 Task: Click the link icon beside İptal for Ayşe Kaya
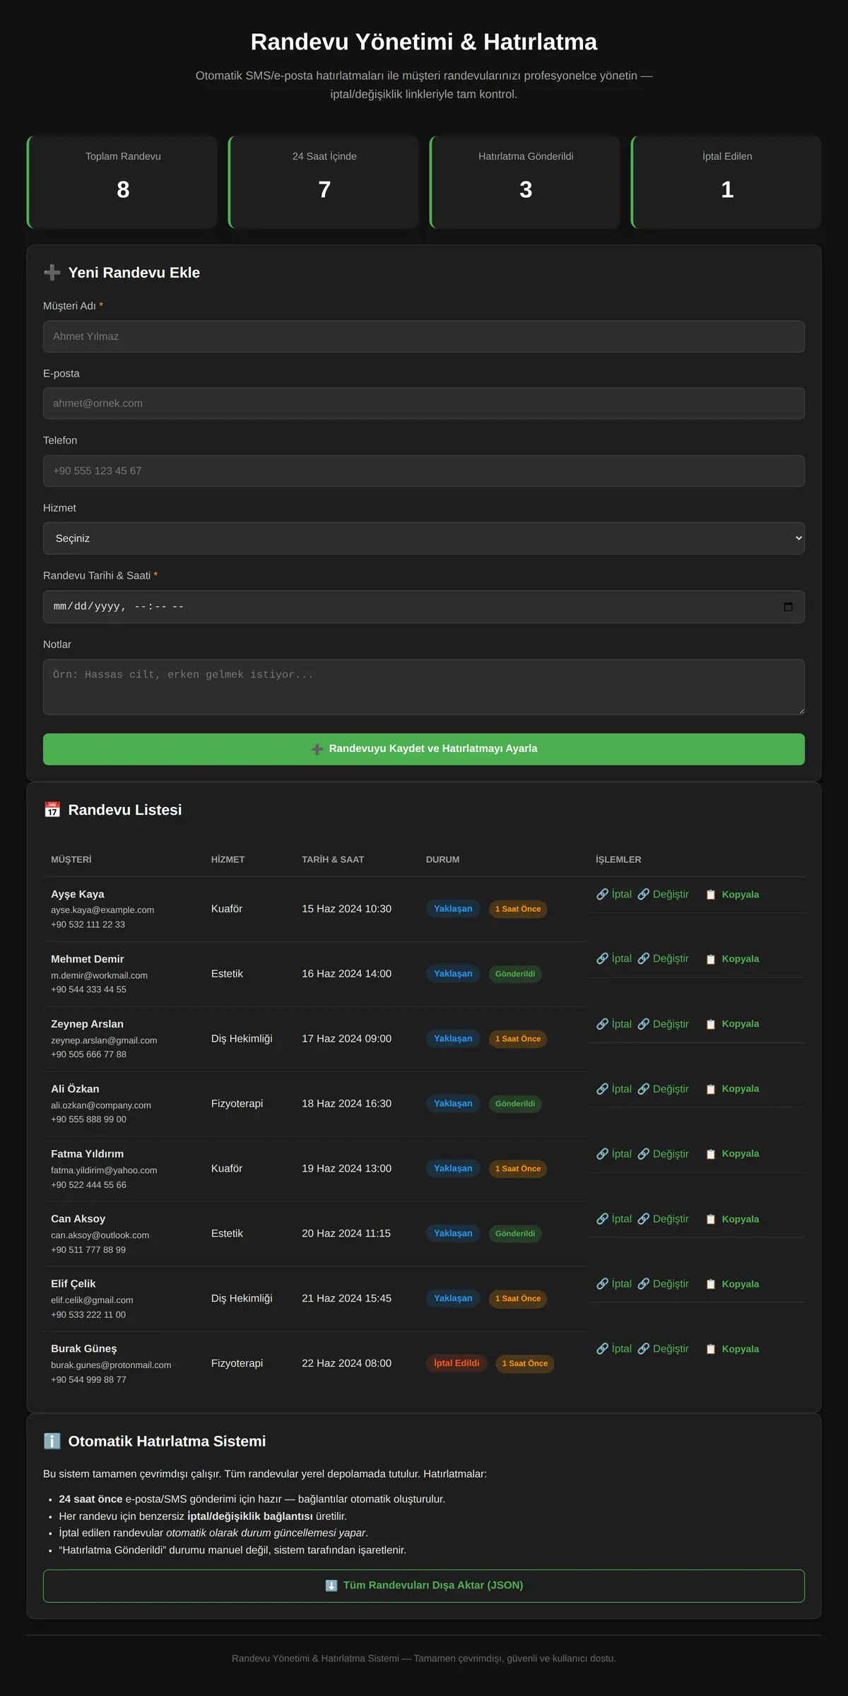602,894
